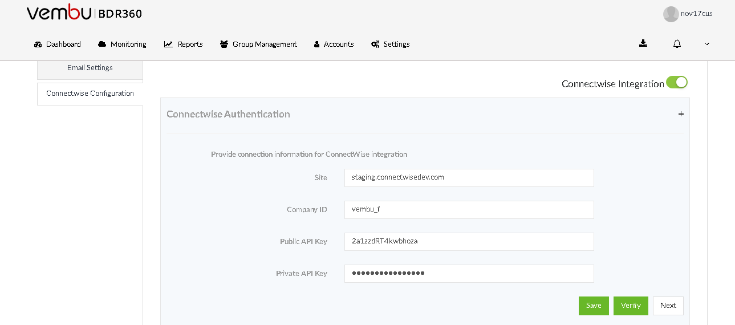Screen dimensions: 735x325
Task: Click the Reports chart icon
Action: coord(168,44)
